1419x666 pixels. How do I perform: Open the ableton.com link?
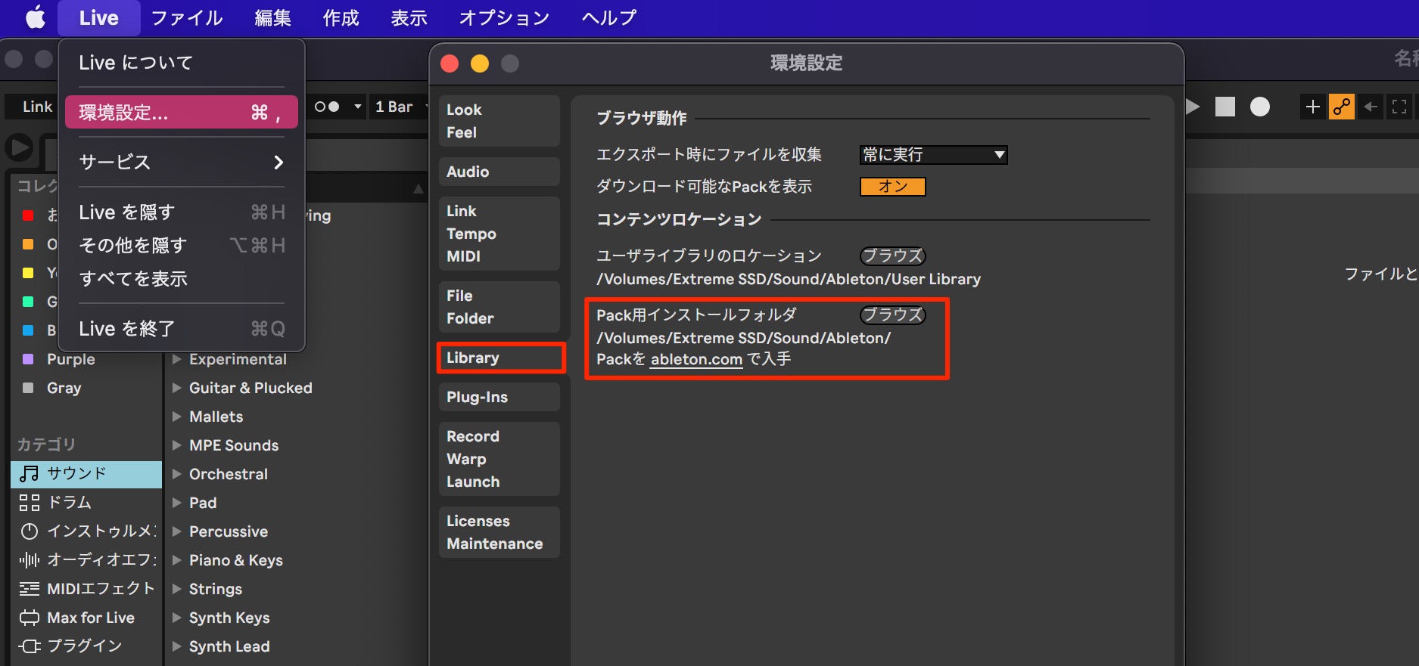(x=696, y=360)
